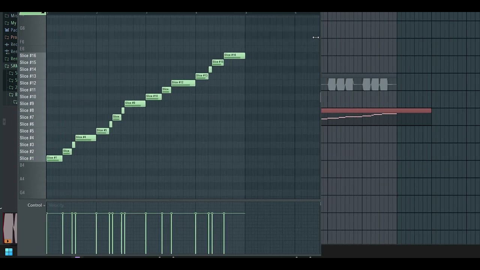The height and width of the screenshot is (270, 480).
Task: Click the stepped pattern notes below red header
Action: [359, 117]
